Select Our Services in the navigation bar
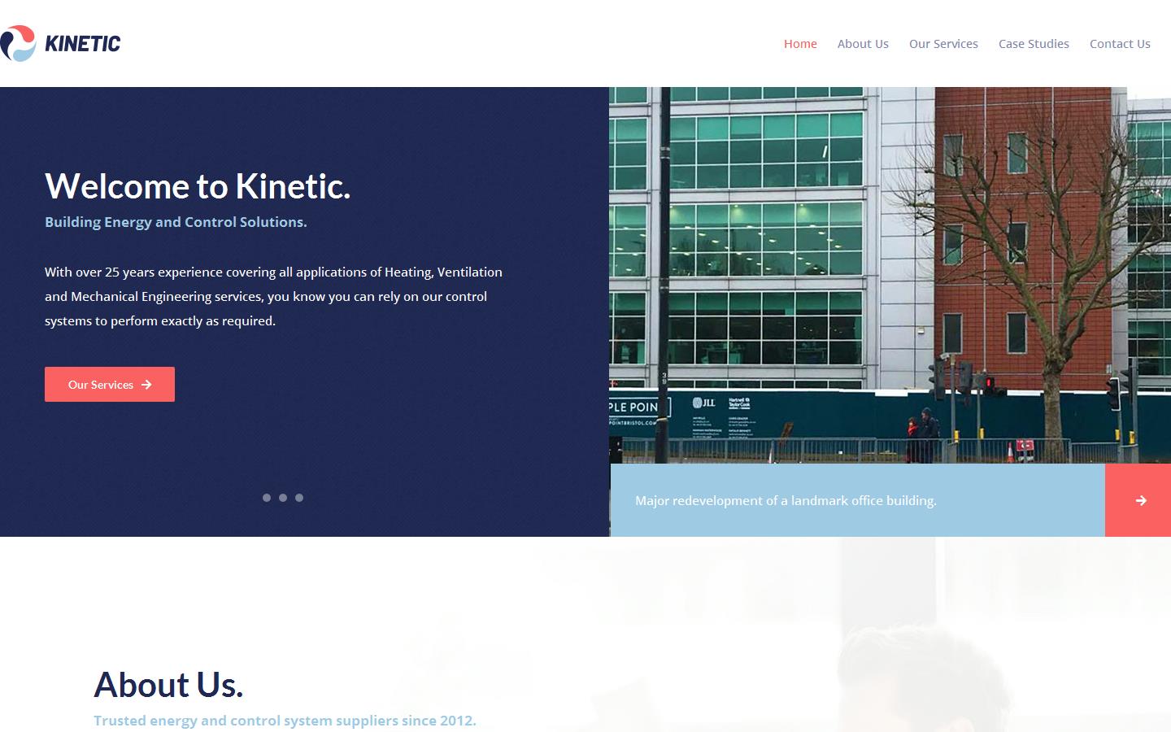1171x732 pixels. pos(943,44)
